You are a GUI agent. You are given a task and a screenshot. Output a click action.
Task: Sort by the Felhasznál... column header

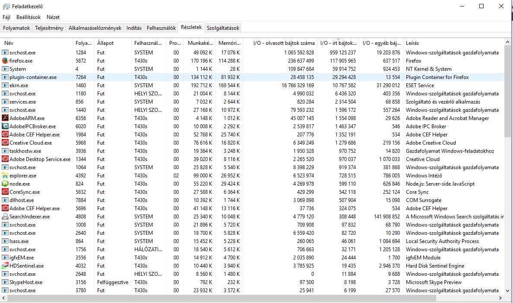149,43
